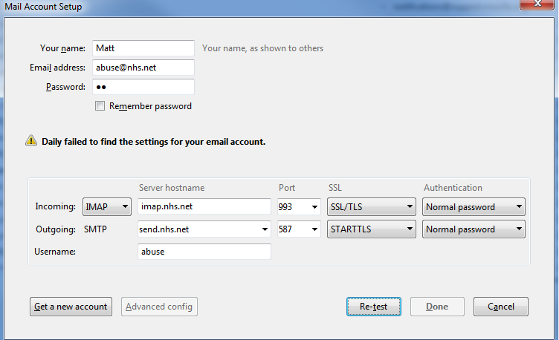This screenshot has width=559, height=340.
Task: Click the yellow warning icon
Action: pyautogui.click(x=31, y=140)
